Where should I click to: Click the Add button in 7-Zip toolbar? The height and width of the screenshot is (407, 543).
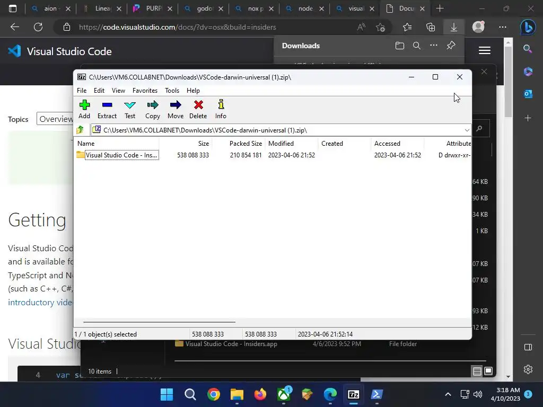coord(84,109)
